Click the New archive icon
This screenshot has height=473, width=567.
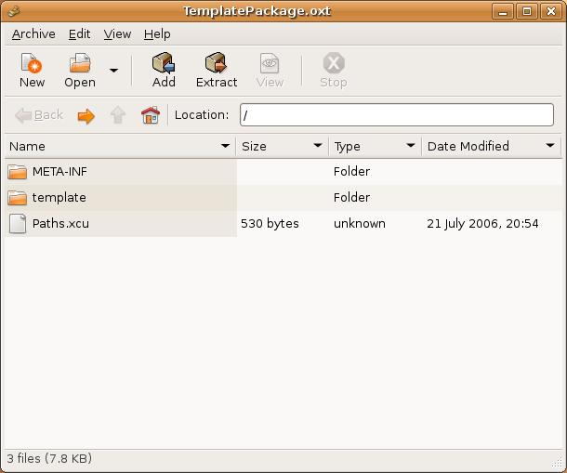point(32,63)
